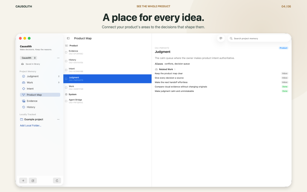Click the Evidence sidebar icon
This screenshot has height=192, width=307.
23,101
